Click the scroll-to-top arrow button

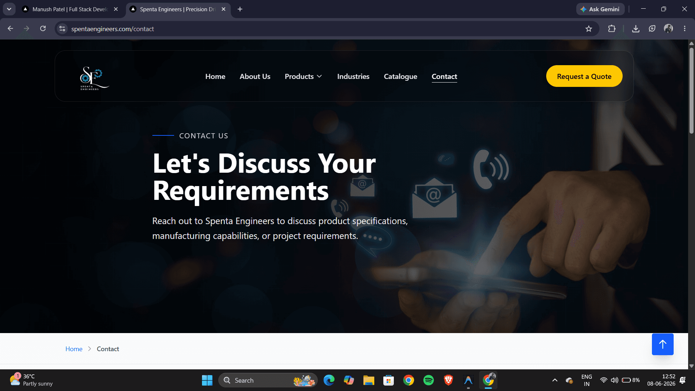pyautogui.click(x=662, y=344)
